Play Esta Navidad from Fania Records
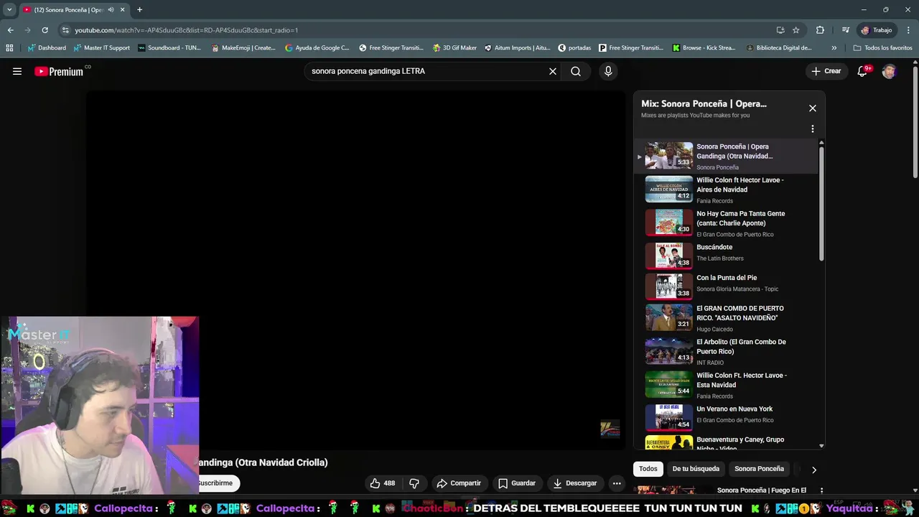The image size is (919, 517). click(726, 385)
